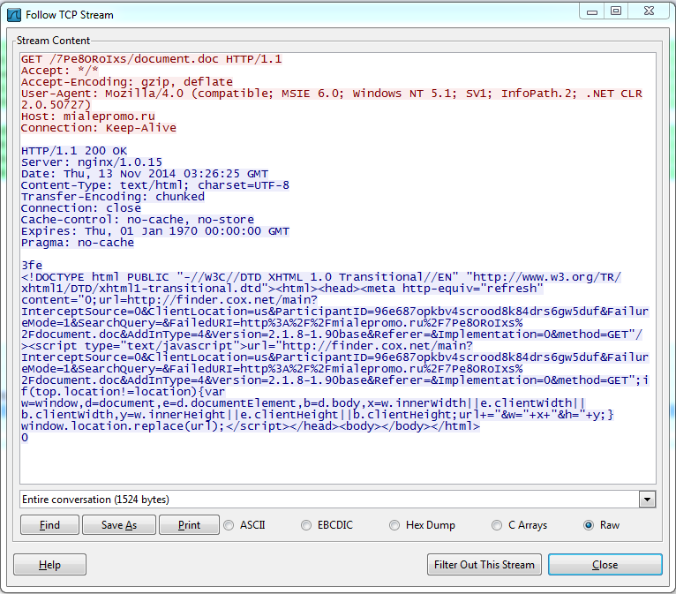This screenshot has height=594, width=676.
Task: Click the HTTP/1.1 200 OK response line
Action: click(x=74, y=151)
